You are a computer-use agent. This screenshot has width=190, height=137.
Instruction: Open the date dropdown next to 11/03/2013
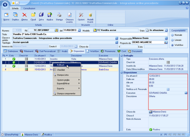(79, 30)
